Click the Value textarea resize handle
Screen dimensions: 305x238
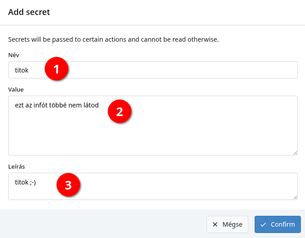(x=295, y=153)
